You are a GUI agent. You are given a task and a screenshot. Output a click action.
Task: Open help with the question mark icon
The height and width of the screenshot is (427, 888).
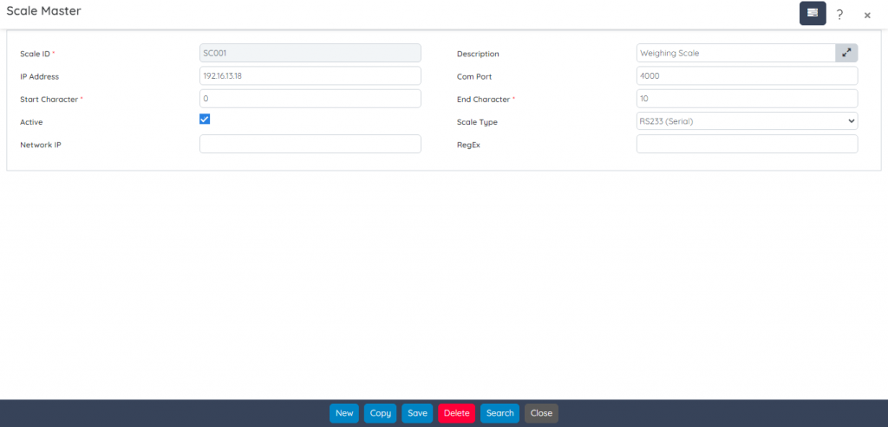pos(839,14)
